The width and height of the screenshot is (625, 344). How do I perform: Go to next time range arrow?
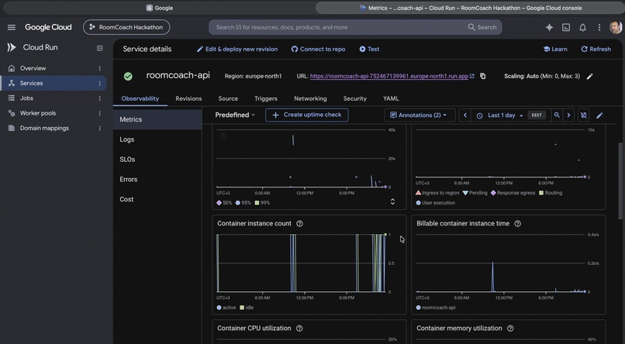569,115
